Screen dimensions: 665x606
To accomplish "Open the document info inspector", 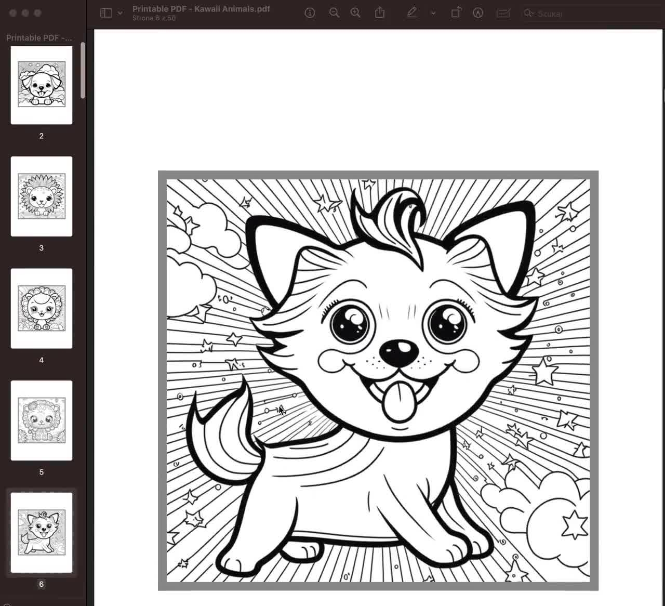I will tap(310, 13).
